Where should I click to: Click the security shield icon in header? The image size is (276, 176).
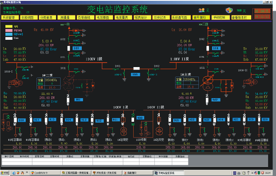click(229, 10)
